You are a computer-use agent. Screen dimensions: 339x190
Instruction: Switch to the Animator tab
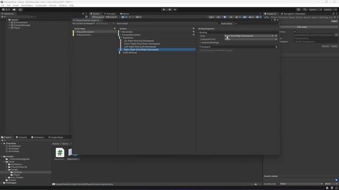[110, 14]
